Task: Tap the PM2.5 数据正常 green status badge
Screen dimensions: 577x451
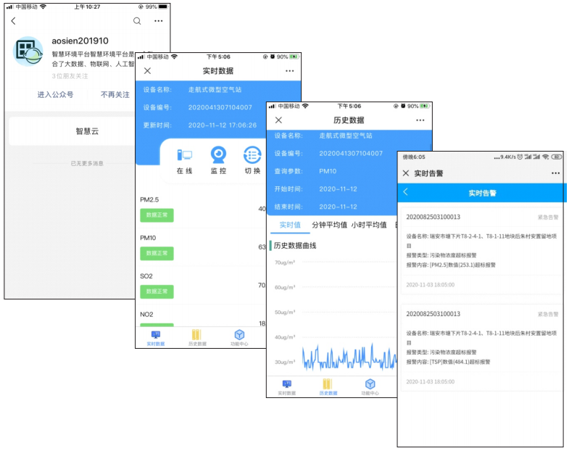Action: 157,215
